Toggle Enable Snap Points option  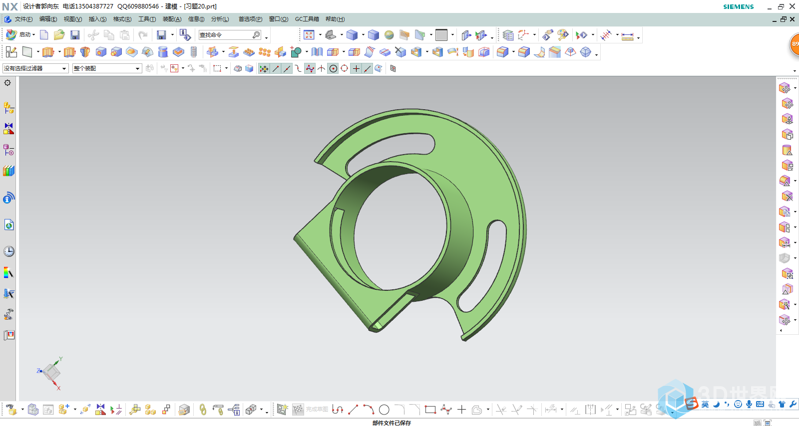coord(264,69)
